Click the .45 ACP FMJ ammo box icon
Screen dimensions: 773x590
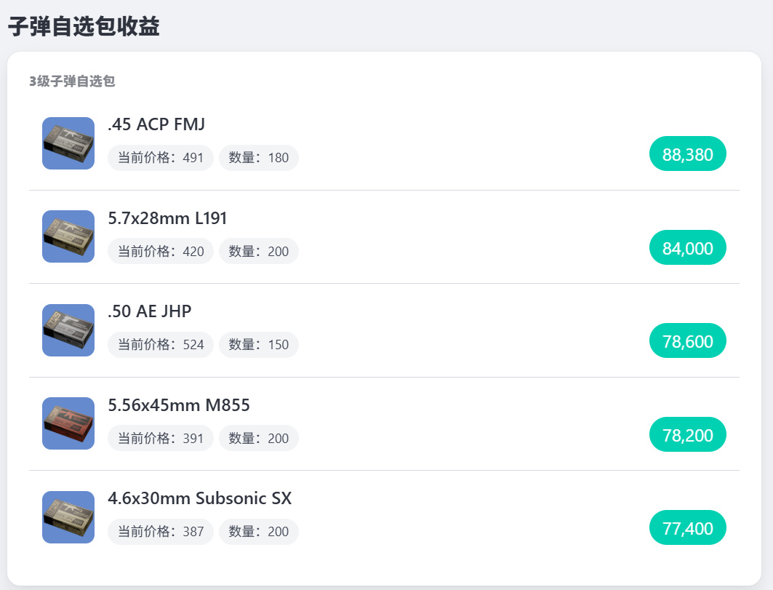pyautogui.click(x=68, y=143)
